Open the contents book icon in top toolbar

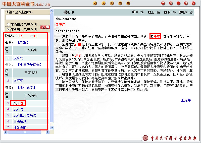point(112,3)
